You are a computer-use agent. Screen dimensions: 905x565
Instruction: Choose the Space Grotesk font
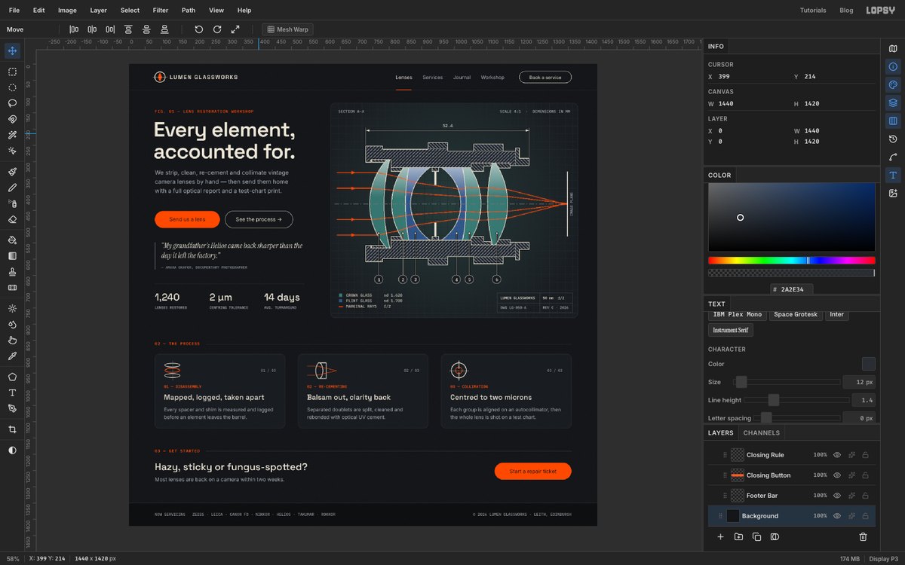pos(796,314)
